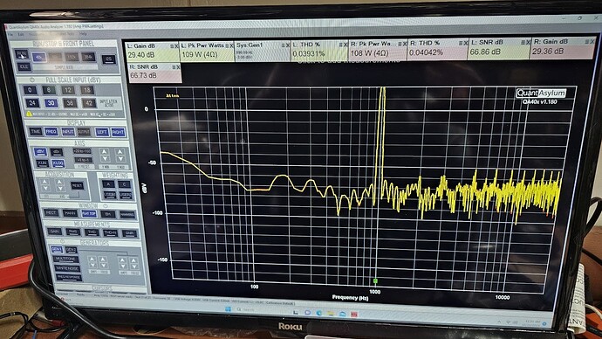Viewport: 602px width, 339px height.
Task: Enable the WHITE NOISE generator
Action: tap(67, 268)
